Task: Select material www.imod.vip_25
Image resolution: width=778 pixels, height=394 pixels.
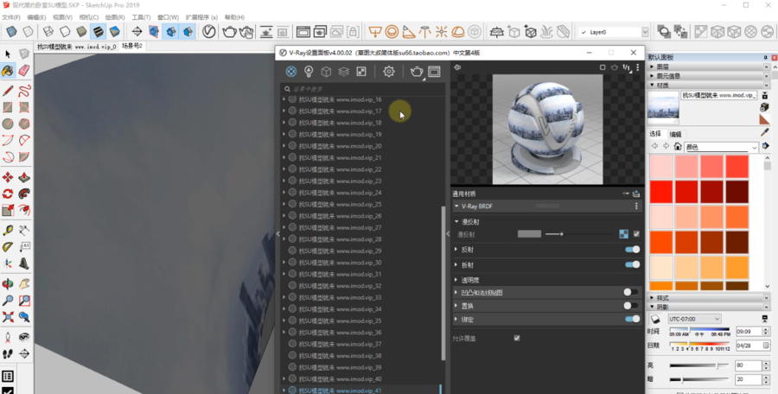Action: (340, 204)
